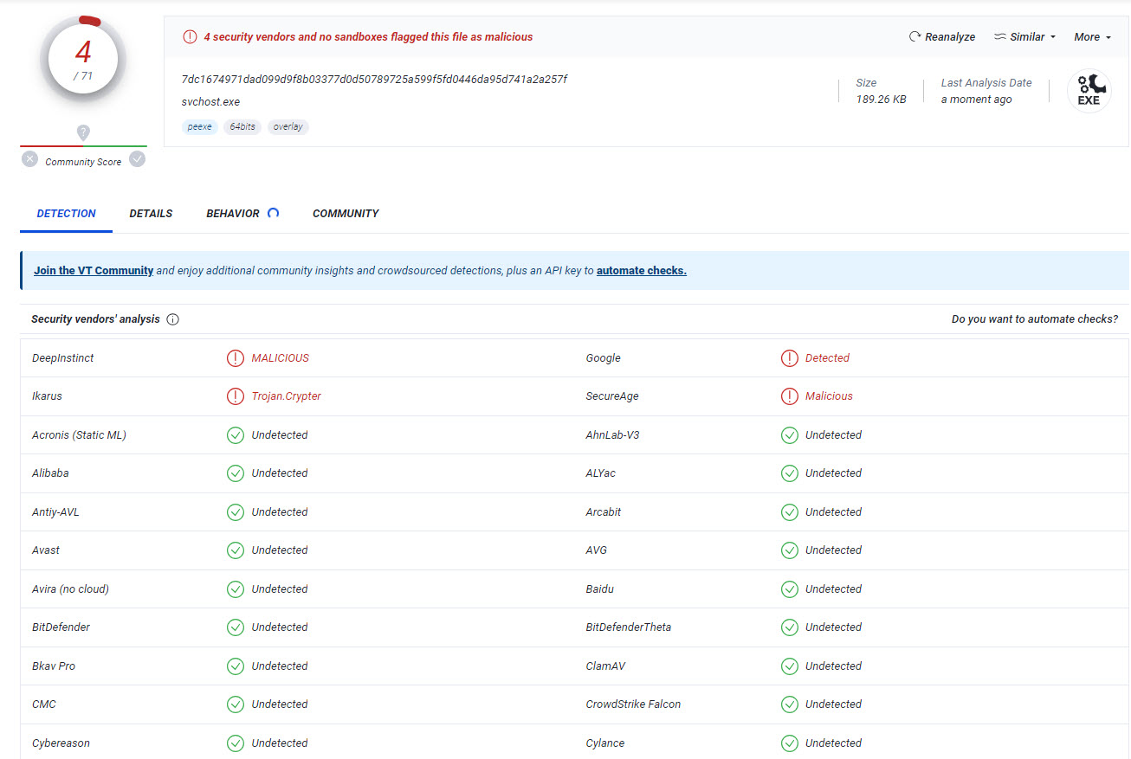Viewport: 1131px width, 759px height.
Task: Click the Bkav Pro vendor name
Action: [x=54, y=666]
